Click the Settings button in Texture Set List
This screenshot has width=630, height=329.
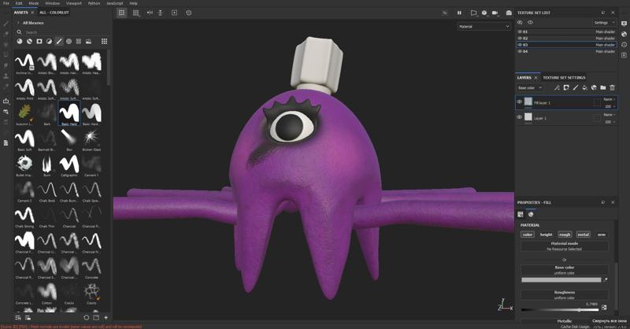click(604, 22)
